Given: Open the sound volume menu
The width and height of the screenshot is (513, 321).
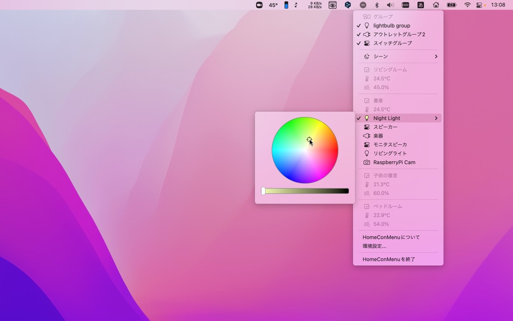Looking at the screenshot, I should (390, 5).
